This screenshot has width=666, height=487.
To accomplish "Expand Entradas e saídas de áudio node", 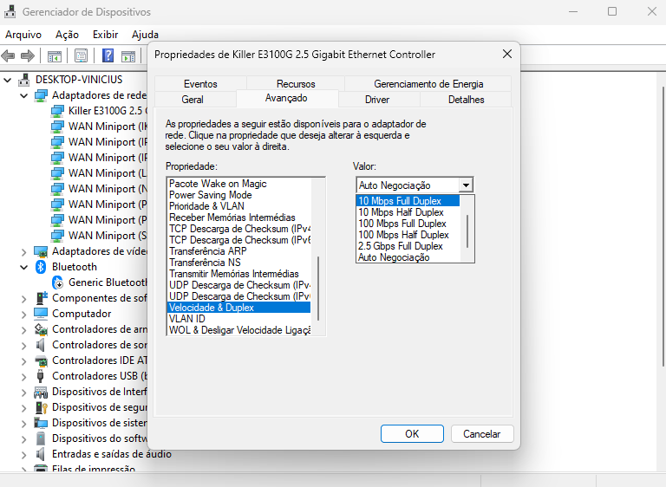I will point(23,454).
